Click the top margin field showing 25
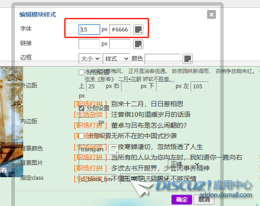This screenshot has height=206, width=260. pyautogui.click(x=95, y=86)
